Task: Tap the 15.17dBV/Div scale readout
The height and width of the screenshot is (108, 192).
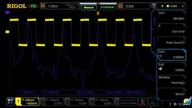Action: click(x=50, y=92)
